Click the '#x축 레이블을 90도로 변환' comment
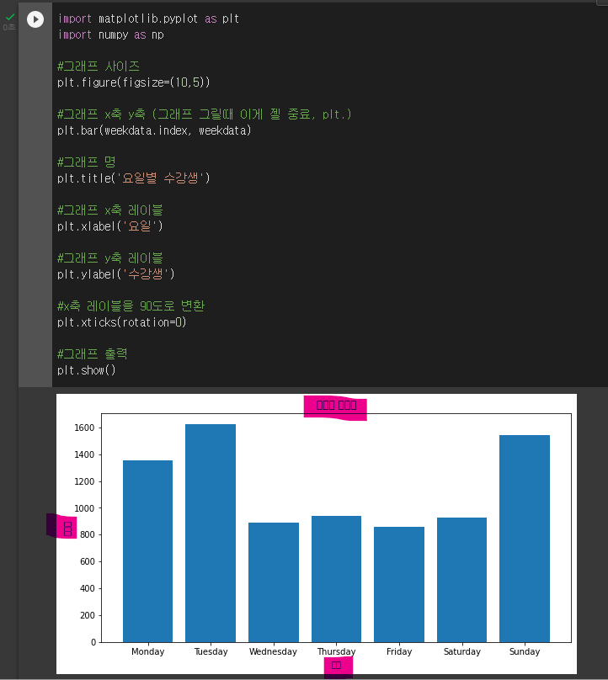 [x=131, y=306]
